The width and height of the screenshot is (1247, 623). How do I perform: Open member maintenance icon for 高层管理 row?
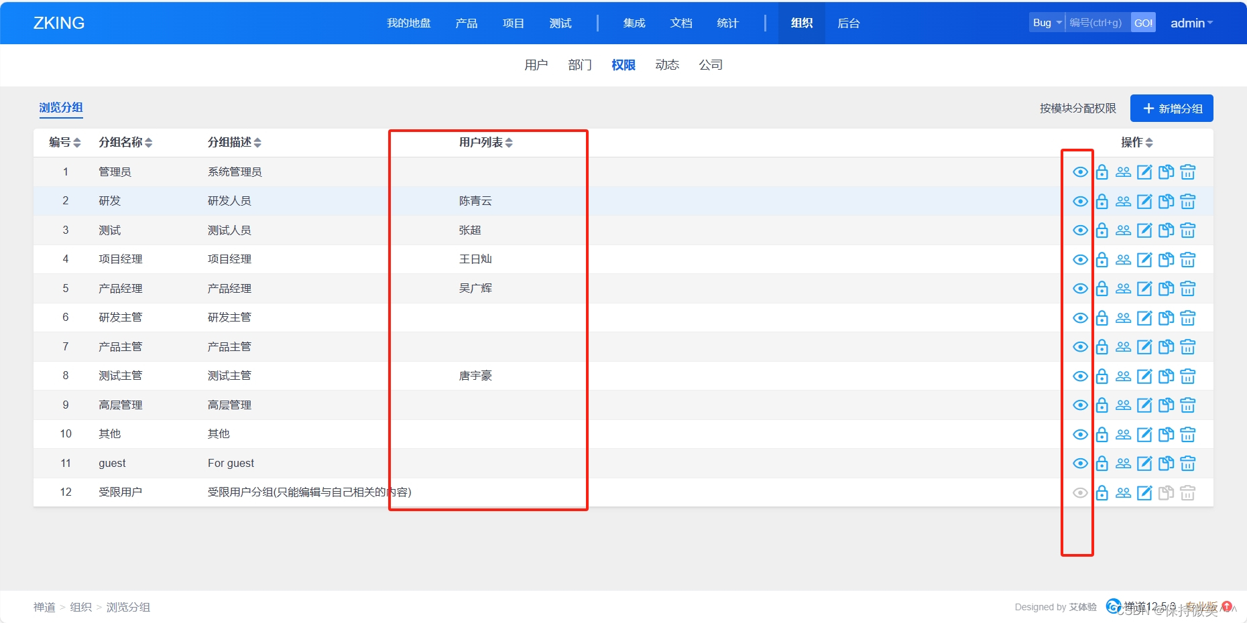click(x=1123, y=405)
